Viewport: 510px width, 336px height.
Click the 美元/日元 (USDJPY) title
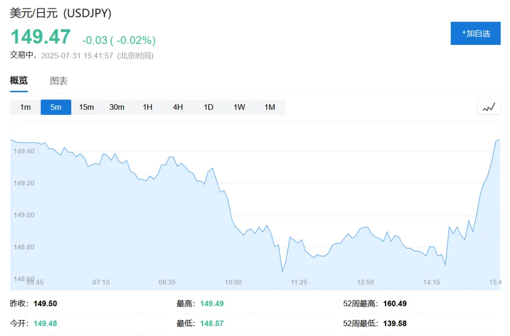pos(61,13)
